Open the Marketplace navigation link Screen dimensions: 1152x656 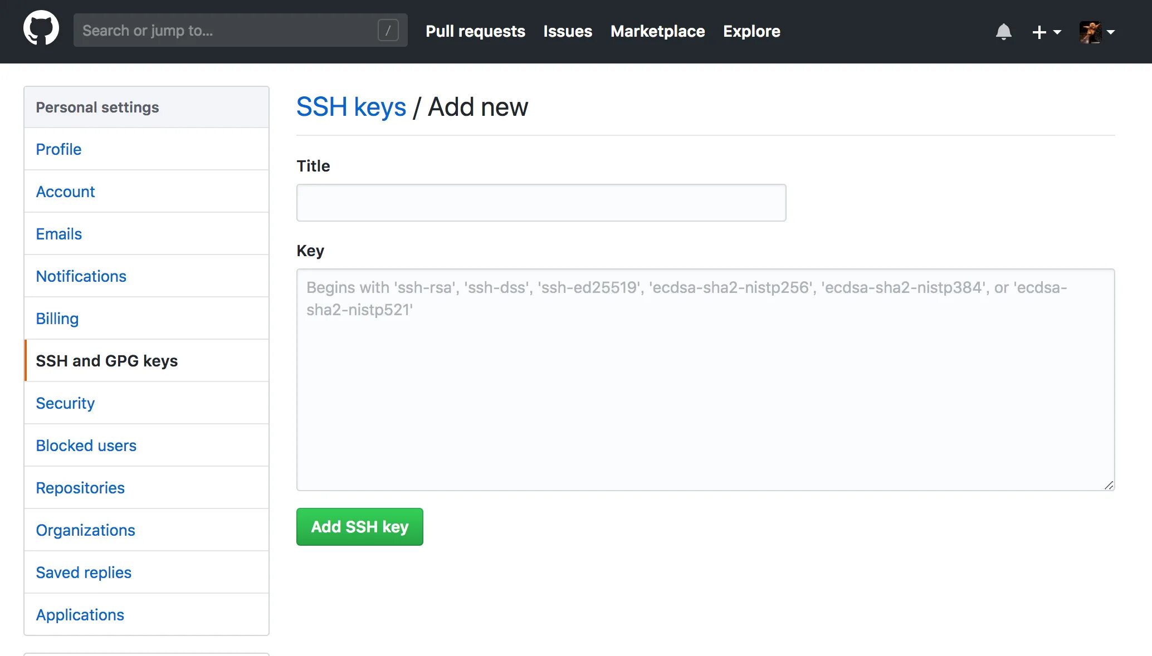click(657, 31)
